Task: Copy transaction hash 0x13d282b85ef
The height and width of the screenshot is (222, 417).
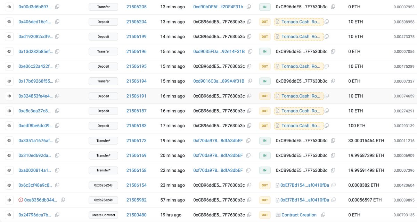Action: [x=57, y=51]
